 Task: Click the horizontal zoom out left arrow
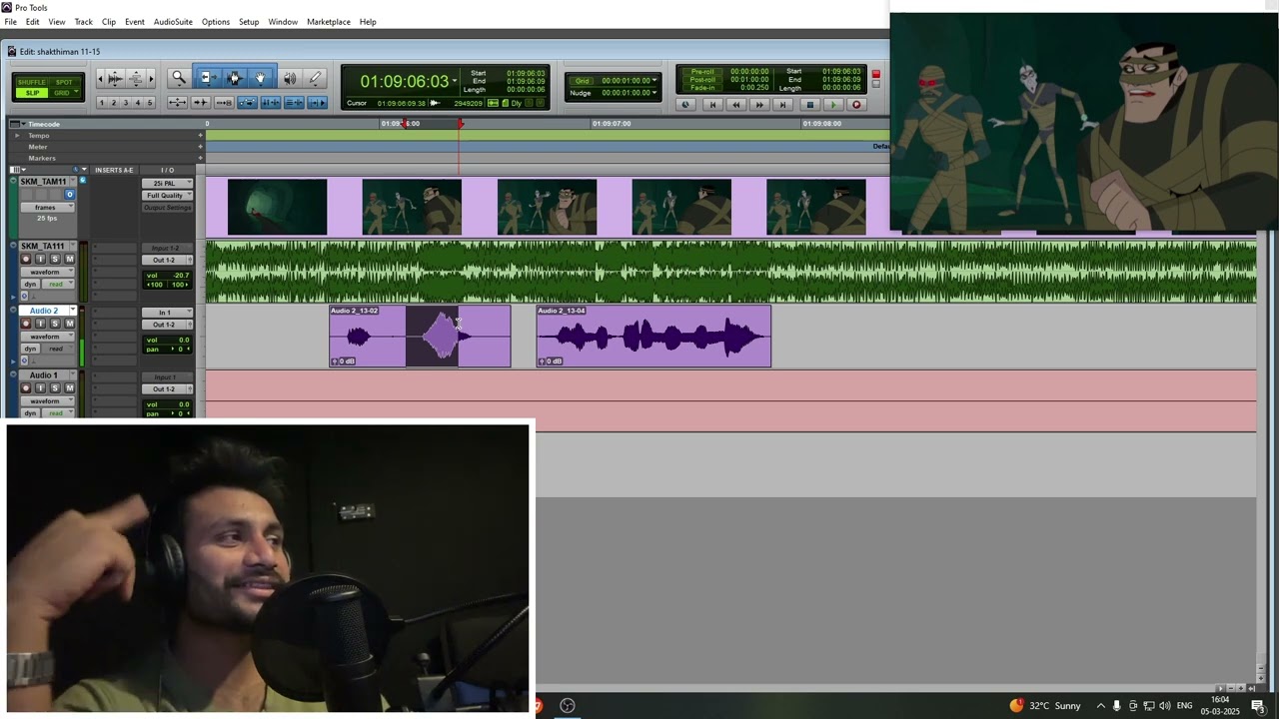point(100,78)
